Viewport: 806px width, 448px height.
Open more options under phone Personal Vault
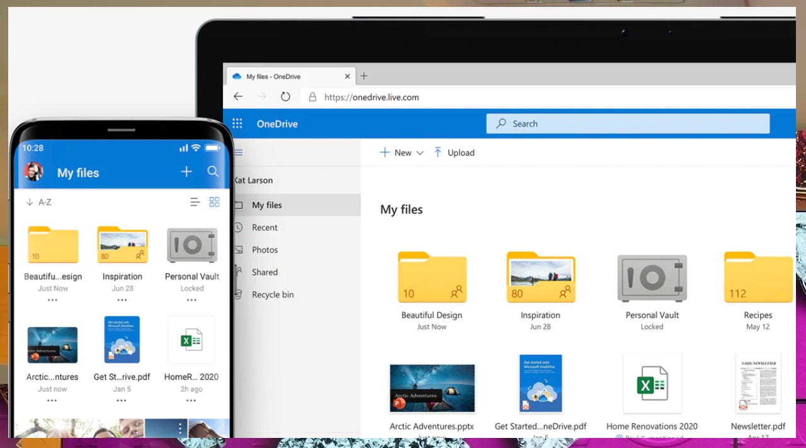click(192, 300)
